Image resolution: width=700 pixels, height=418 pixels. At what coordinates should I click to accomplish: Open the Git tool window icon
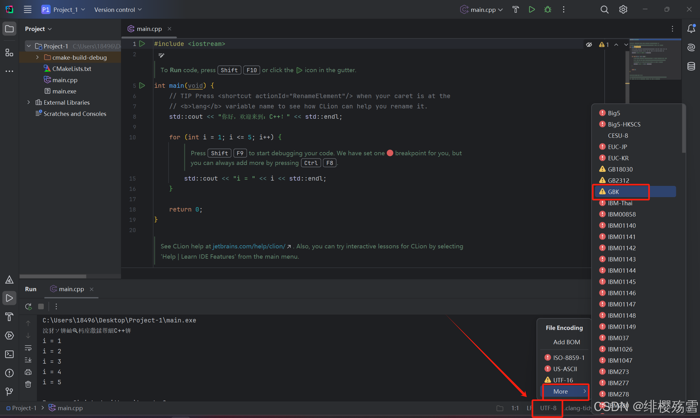point(9,391)
